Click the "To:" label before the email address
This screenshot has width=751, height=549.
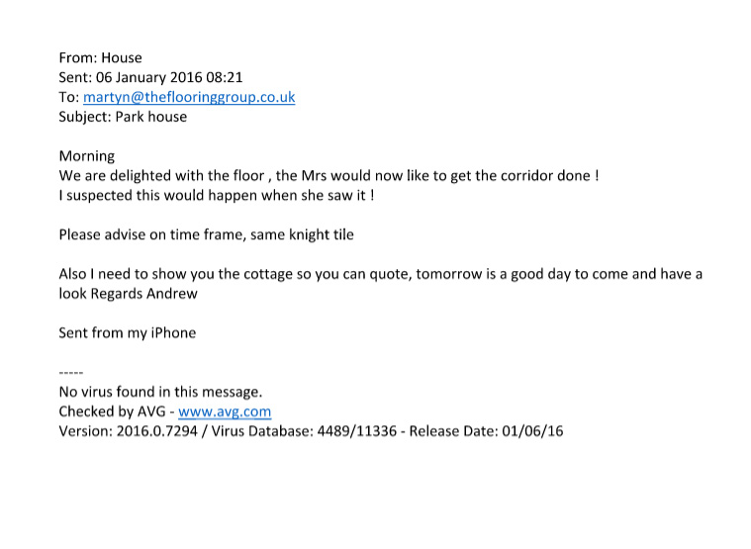point(68,97)
